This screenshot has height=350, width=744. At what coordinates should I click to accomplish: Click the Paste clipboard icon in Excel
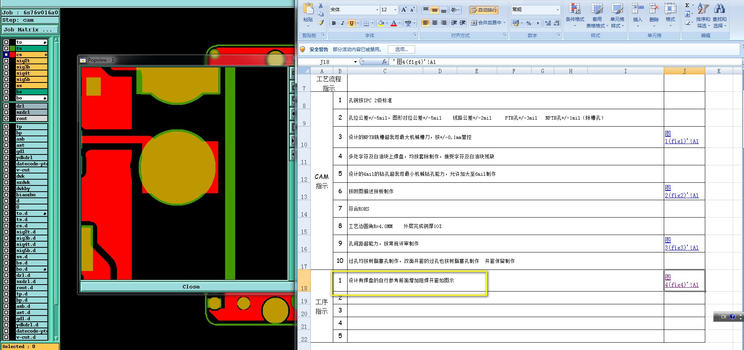308,9
